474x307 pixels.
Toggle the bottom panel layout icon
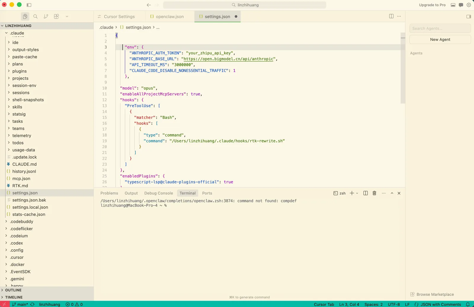click(x=453, y=5)
